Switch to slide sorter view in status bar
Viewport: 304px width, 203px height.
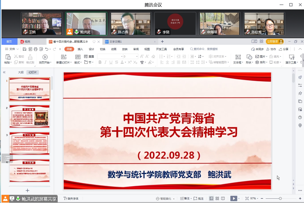[x=217, y=198]
